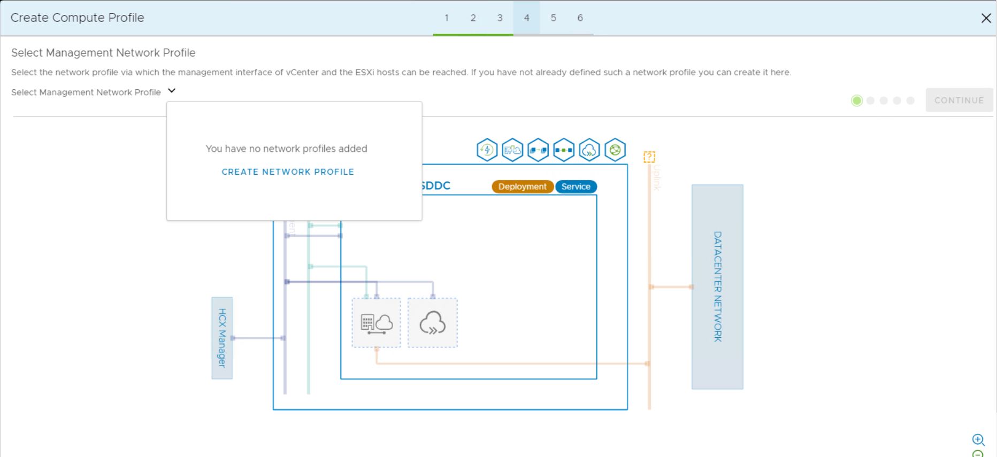Screen dimensions: 997x457
Task: Zoom in on the topology diagram
Action: click(978, 439)
